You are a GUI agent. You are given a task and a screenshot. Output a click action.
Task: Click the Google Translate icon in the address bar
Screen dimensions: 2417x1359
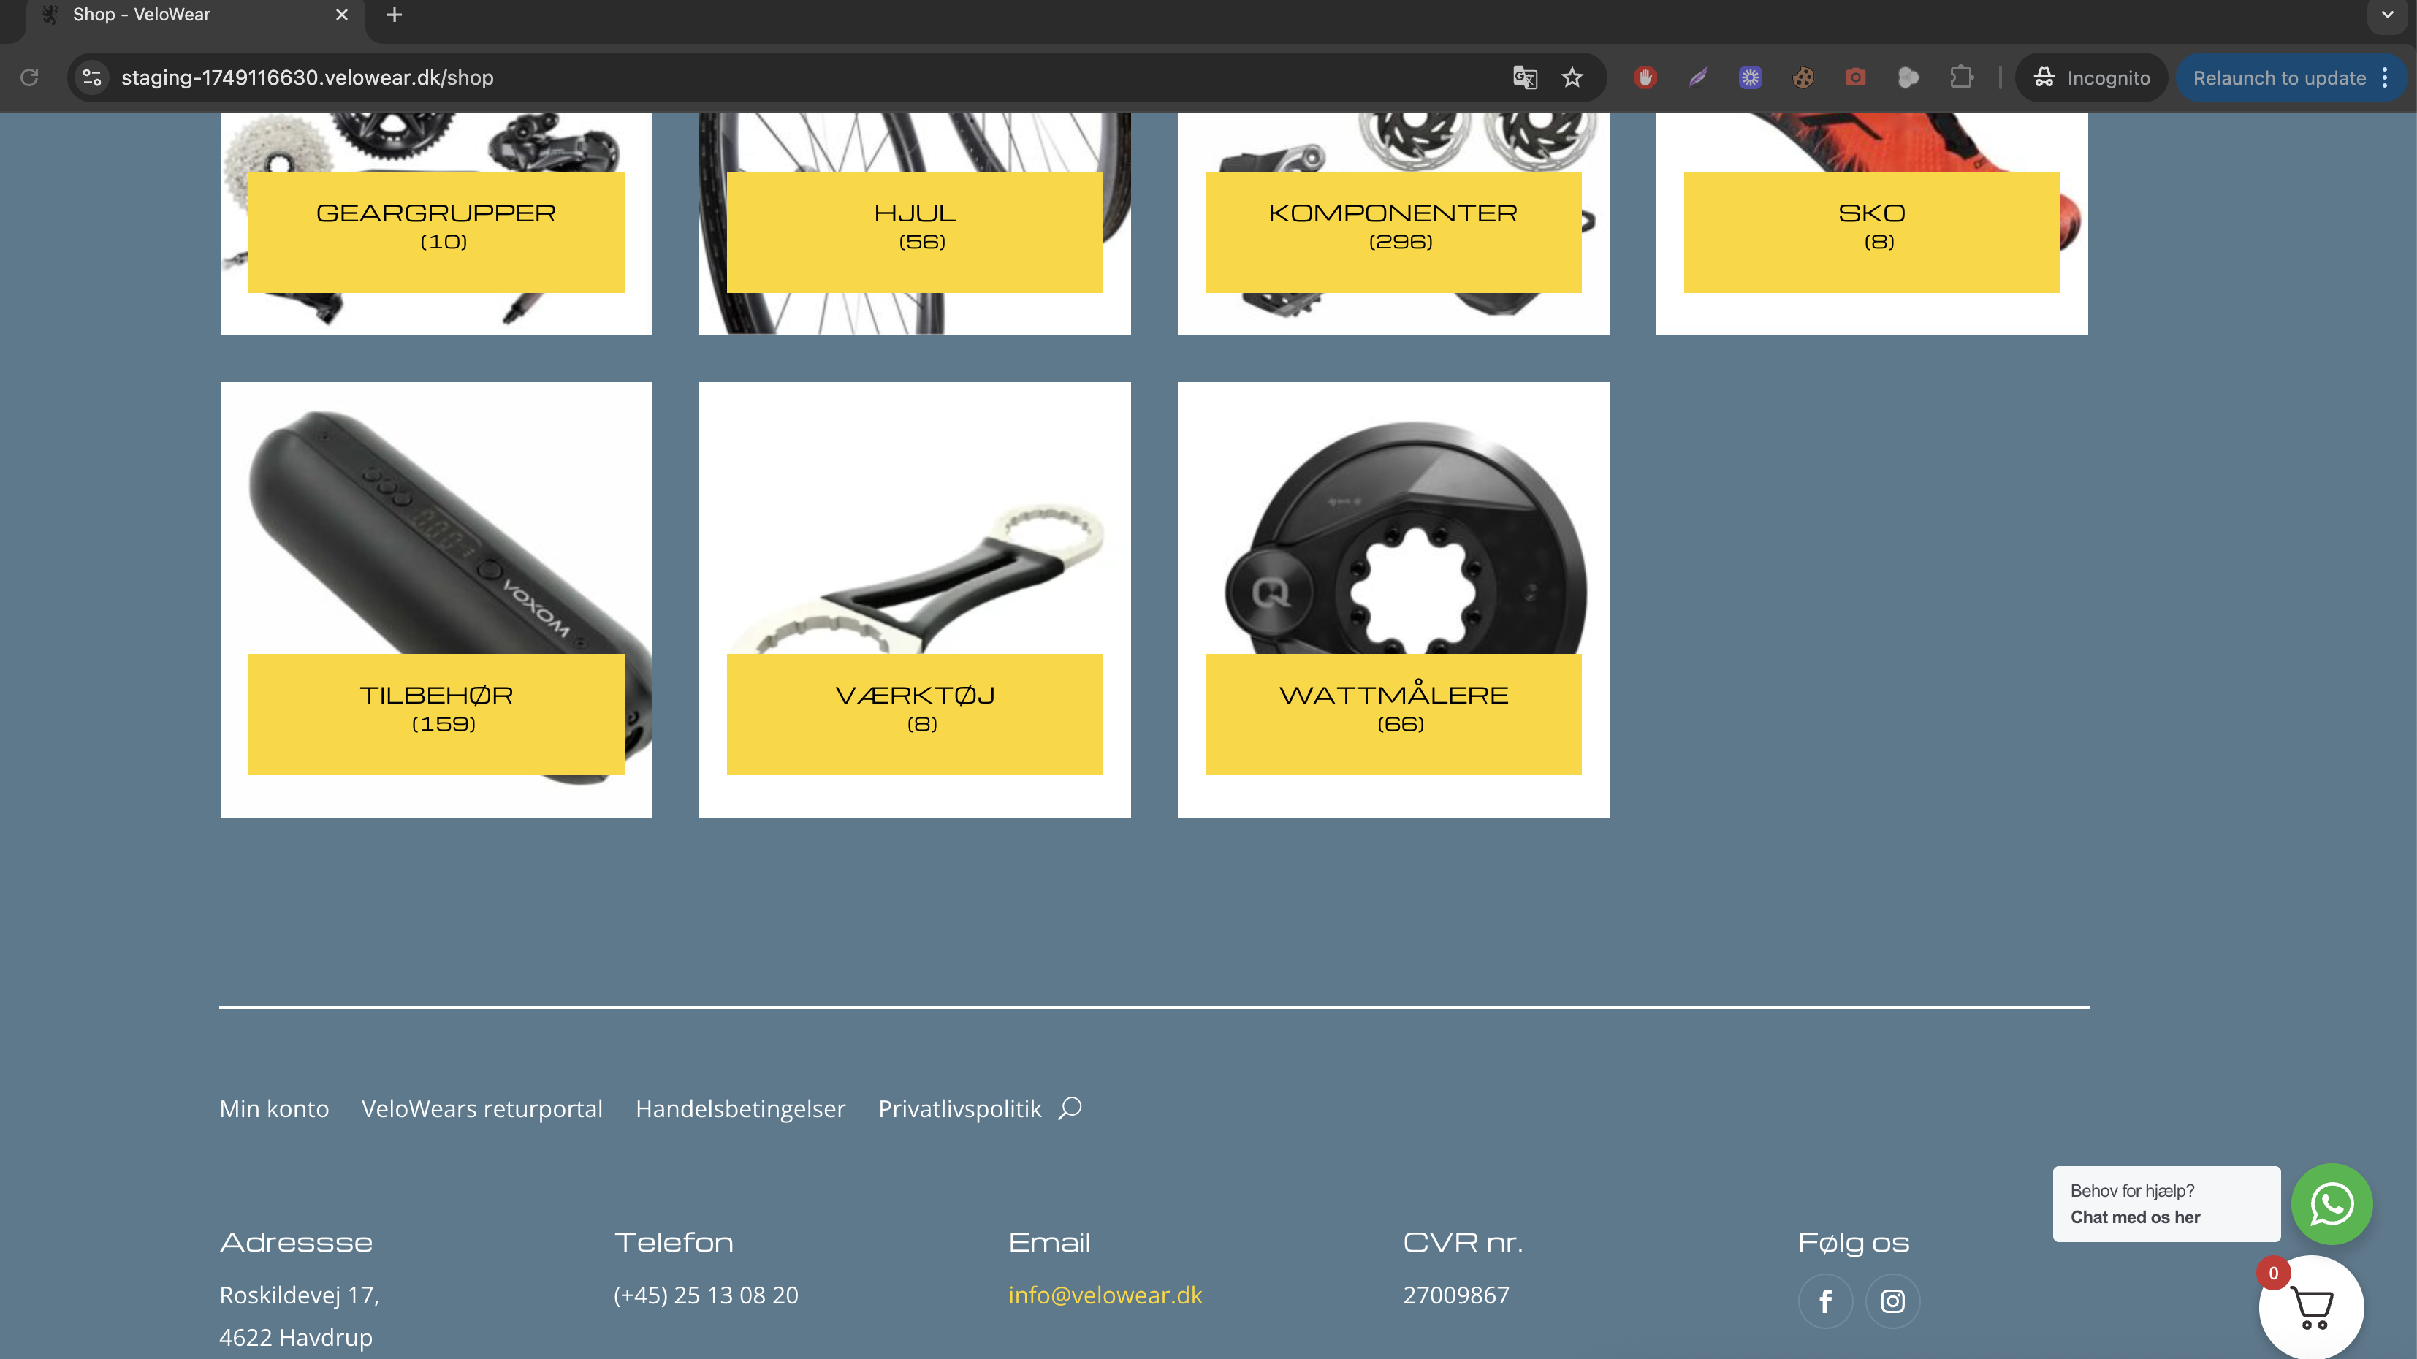click(x=1525, y=77)
